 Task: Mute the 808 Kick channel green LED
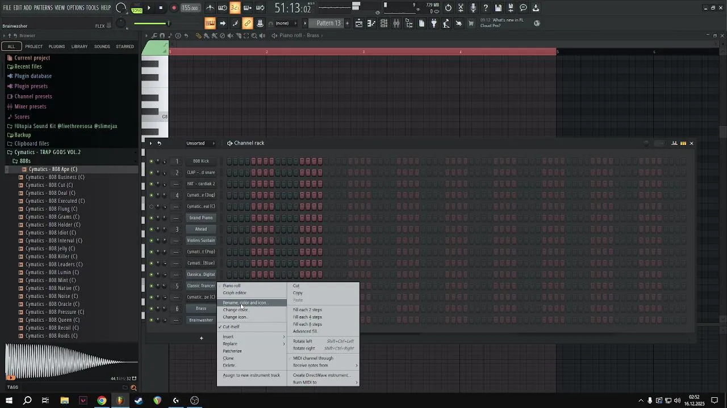tap(151, 161)
